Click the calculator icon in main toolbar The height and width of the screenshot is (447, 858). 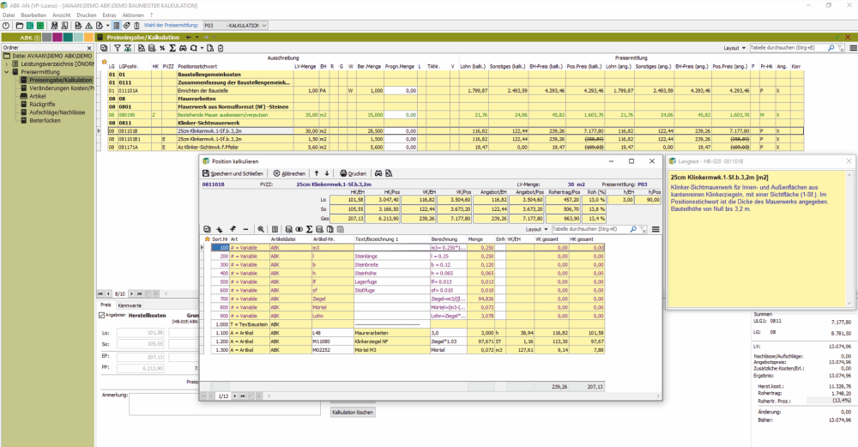(117, 26)
